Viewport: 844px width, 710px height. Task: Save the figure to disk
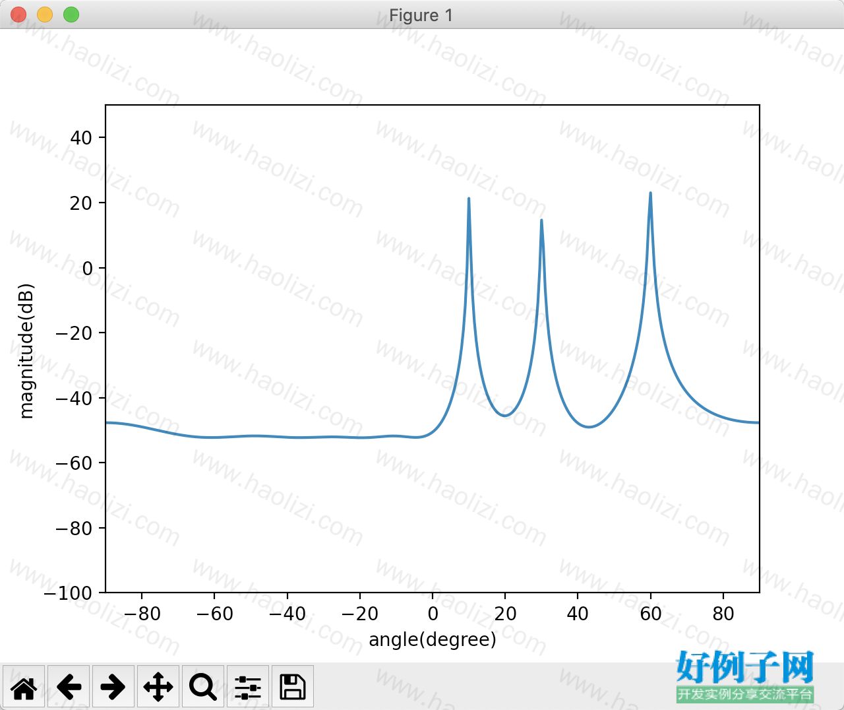(x=293, y=687)
